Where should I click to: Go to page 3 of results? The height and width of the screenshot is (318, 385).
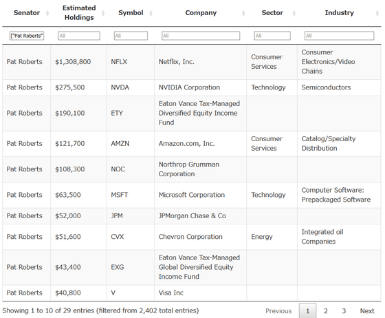344,311
